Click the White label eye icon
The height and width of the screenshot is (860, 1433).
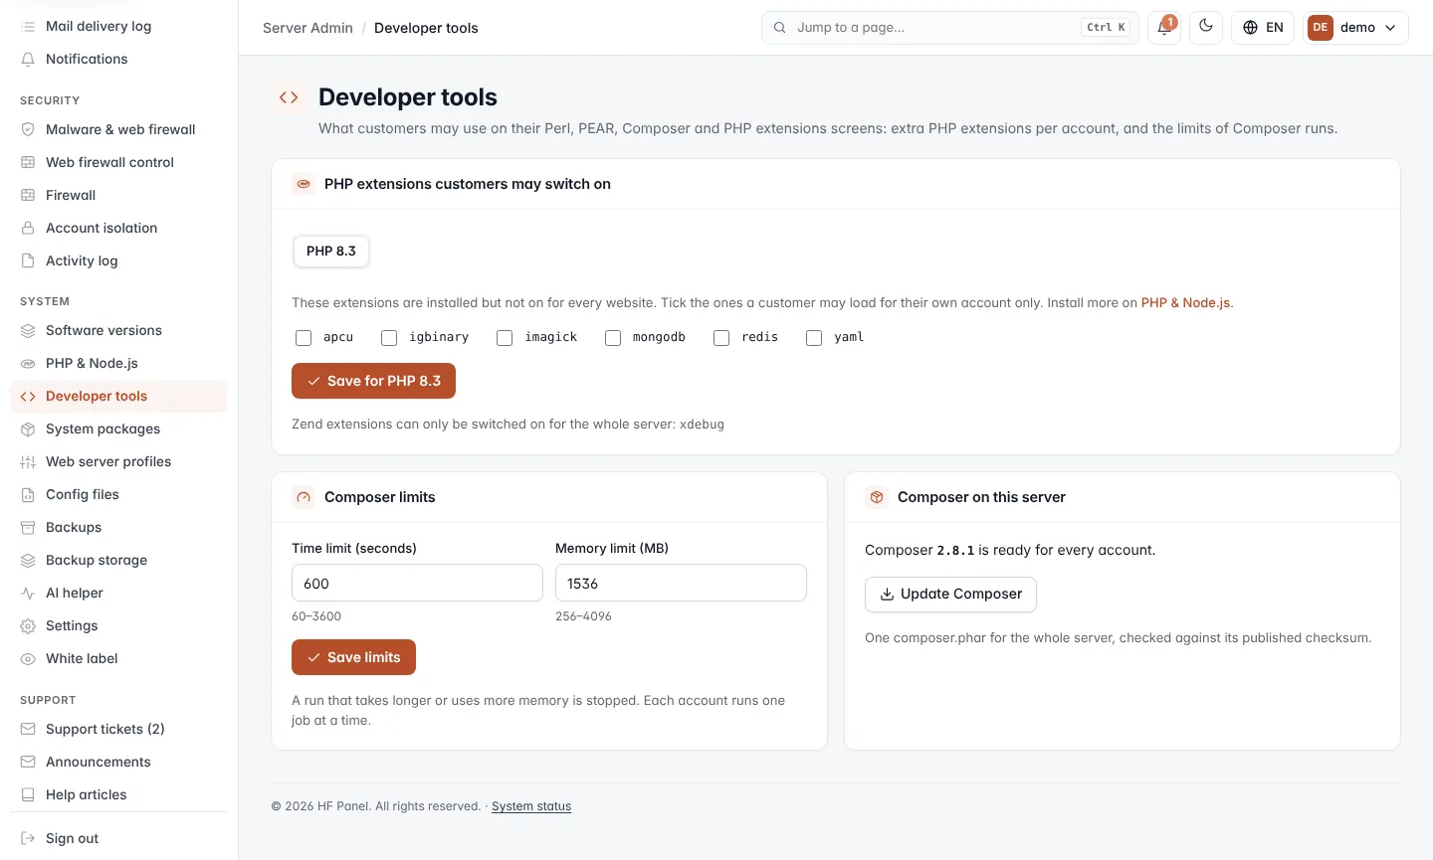(28, 658)
